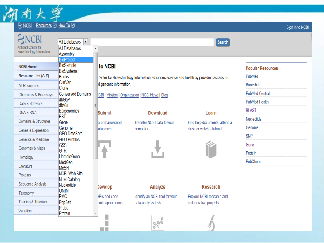This screenshot has width=324, height=243.
Task: Open Taxonomy sidebar item
Action: point(36,193)
